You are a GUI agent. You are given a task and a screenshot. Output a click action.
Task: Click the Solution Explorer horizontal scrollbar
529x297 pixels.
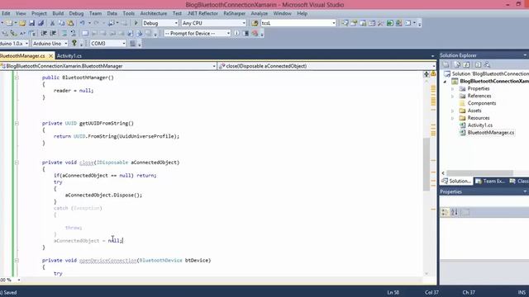click(479, 173)
